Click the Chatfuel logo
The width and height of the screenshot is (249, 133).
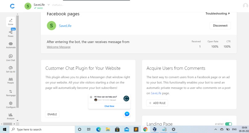[12, 6]
